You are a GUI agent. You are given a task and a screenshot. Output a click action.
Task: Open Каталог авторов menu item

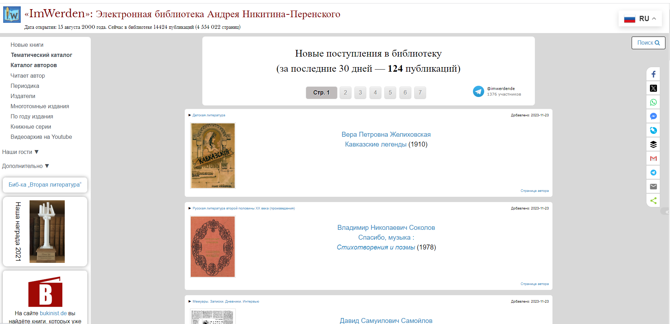pyautogui.click(x=33, y=65)
